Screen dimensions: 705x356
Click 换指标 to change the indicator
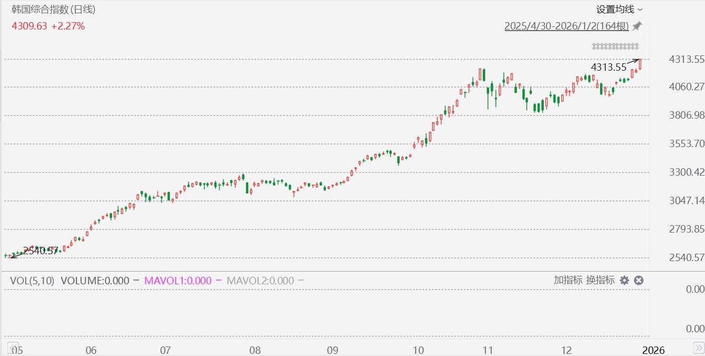click(600, 280)
